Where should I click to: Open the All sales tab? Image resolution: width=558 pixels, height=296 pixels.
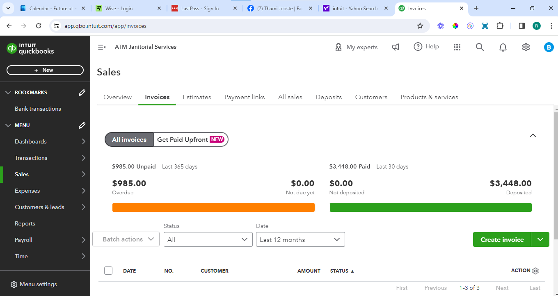click(290, 97)
